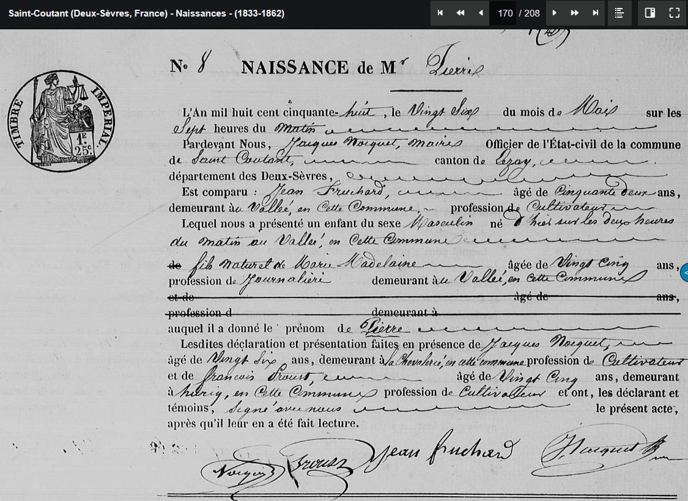Toggle the side panel layout view
Image resolution: width=688 pixels, height=501 pixels.
click(x=650, y=13)
